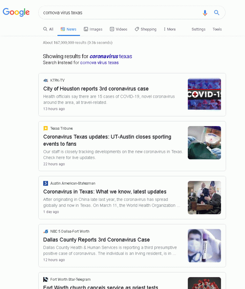Click the Fort Worth Star-Telegram icon

point(46,279)
